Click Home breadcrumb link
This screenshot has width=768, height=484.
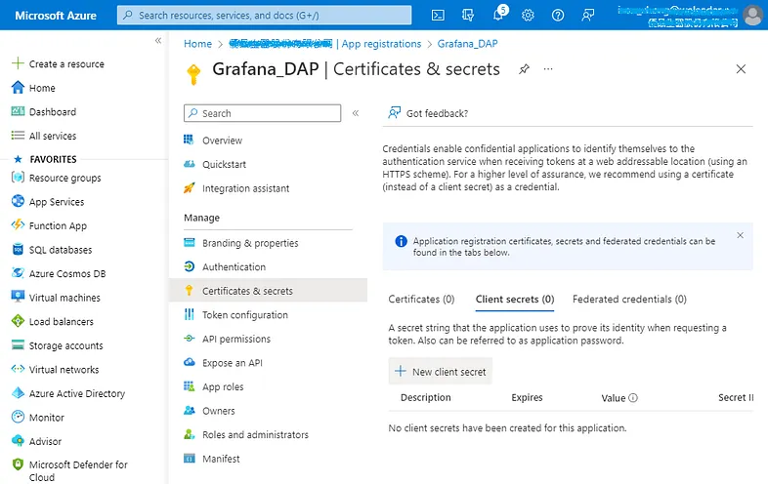(198, 44)
